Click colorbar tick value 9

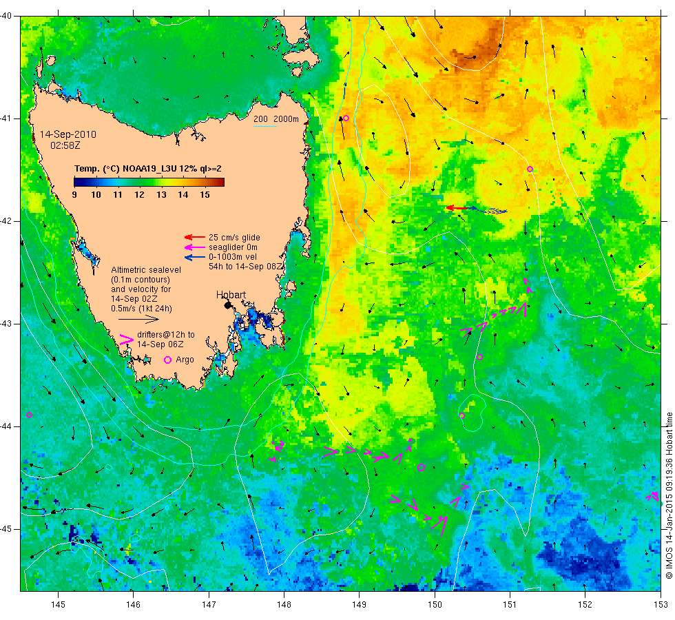(x=74, y=194)
